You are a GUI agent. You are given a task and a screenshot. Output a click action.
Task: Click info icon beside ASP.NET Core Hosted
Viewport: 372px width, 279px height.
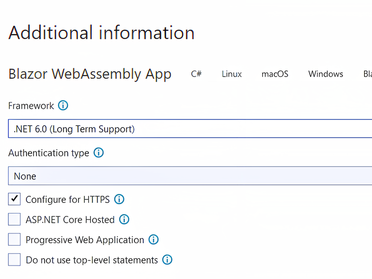[124, 219]
